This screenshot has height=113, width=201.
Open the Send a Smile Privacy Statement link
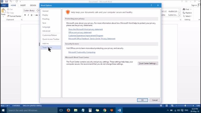92,39
